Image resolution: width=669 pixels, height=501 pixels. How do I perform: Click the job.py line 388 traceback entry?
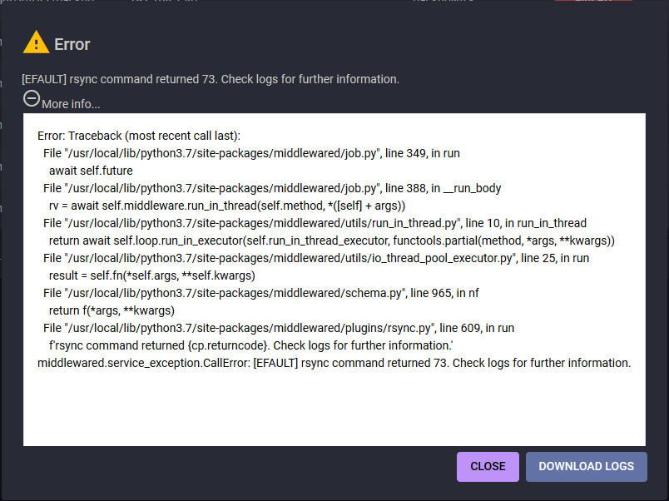point(272,188)
